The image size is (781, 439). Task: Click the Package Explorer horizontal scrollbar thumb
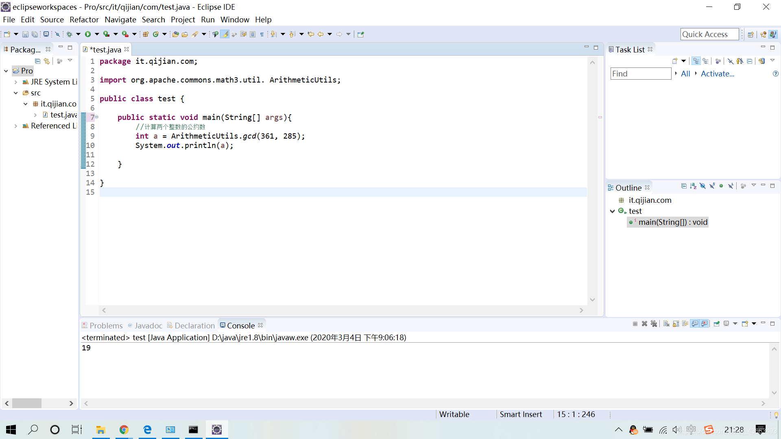pyautogui.click(x=27, y=403)
